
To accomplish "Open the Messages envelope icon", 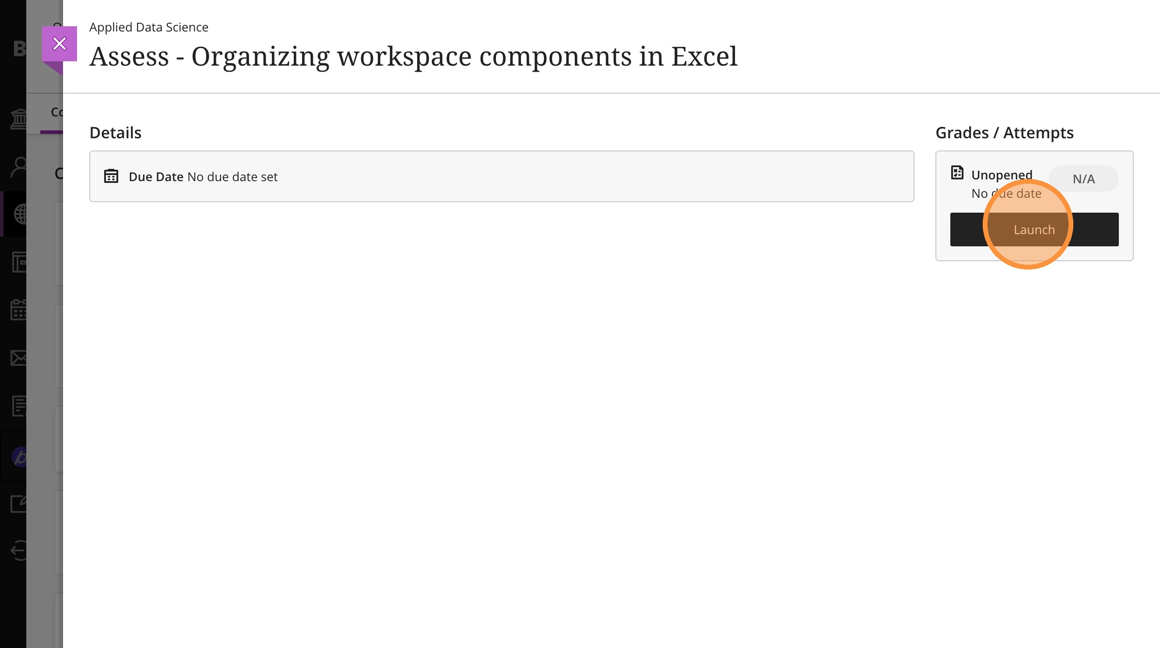I will click(19, 358).
